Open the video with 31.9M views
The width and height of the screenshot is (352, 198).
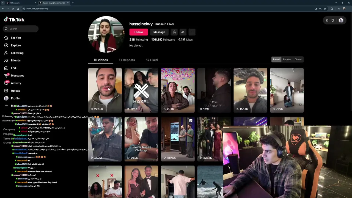[x=105, y=139]
